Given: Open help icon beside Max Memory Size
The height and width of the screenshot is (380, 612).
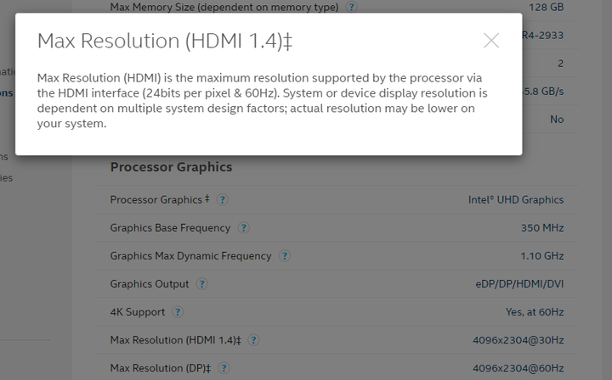Looking at the screenshot, I should pyautogui.click(x=351, y=7).
